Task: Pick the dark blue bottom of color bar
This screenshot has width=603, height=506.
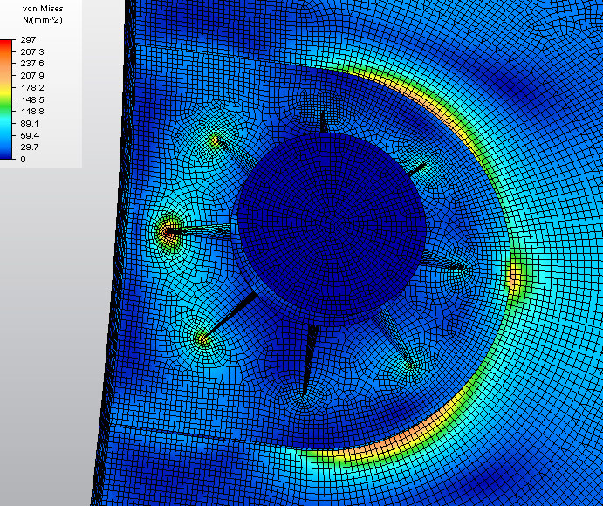Action: click(x=7, y=157)
